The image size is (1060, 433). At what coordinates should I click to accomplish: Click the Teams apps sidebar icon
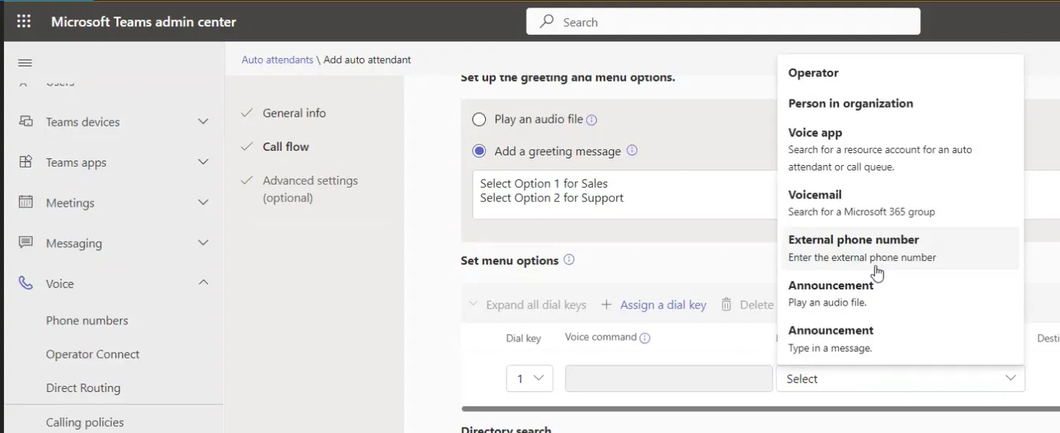[26, 162]
